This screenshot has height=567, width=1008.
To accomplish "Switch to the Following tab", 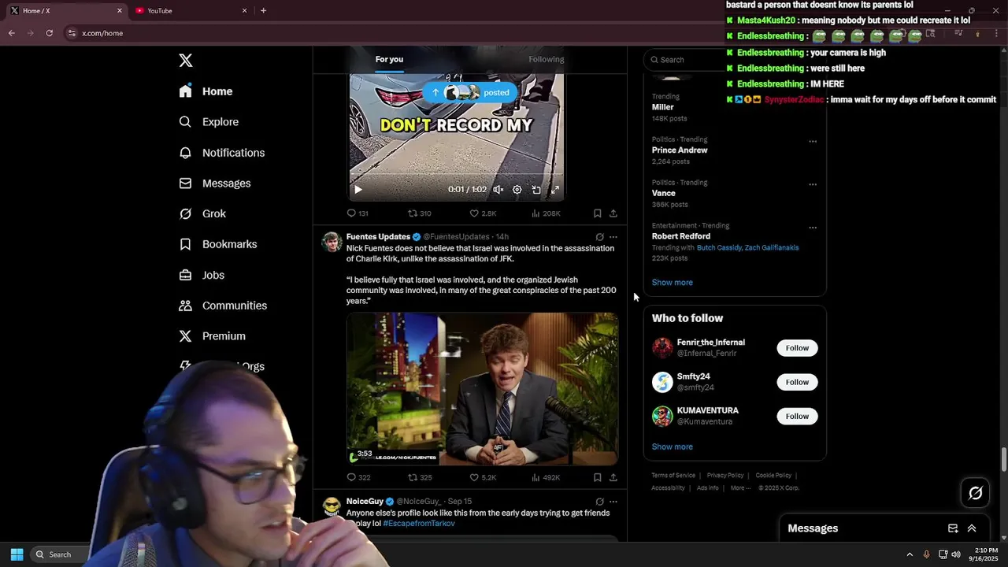I will click(546, 60).
